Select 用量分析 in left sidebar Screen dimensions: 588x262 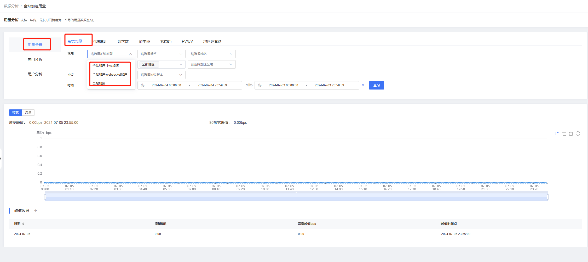coord(35,45)
